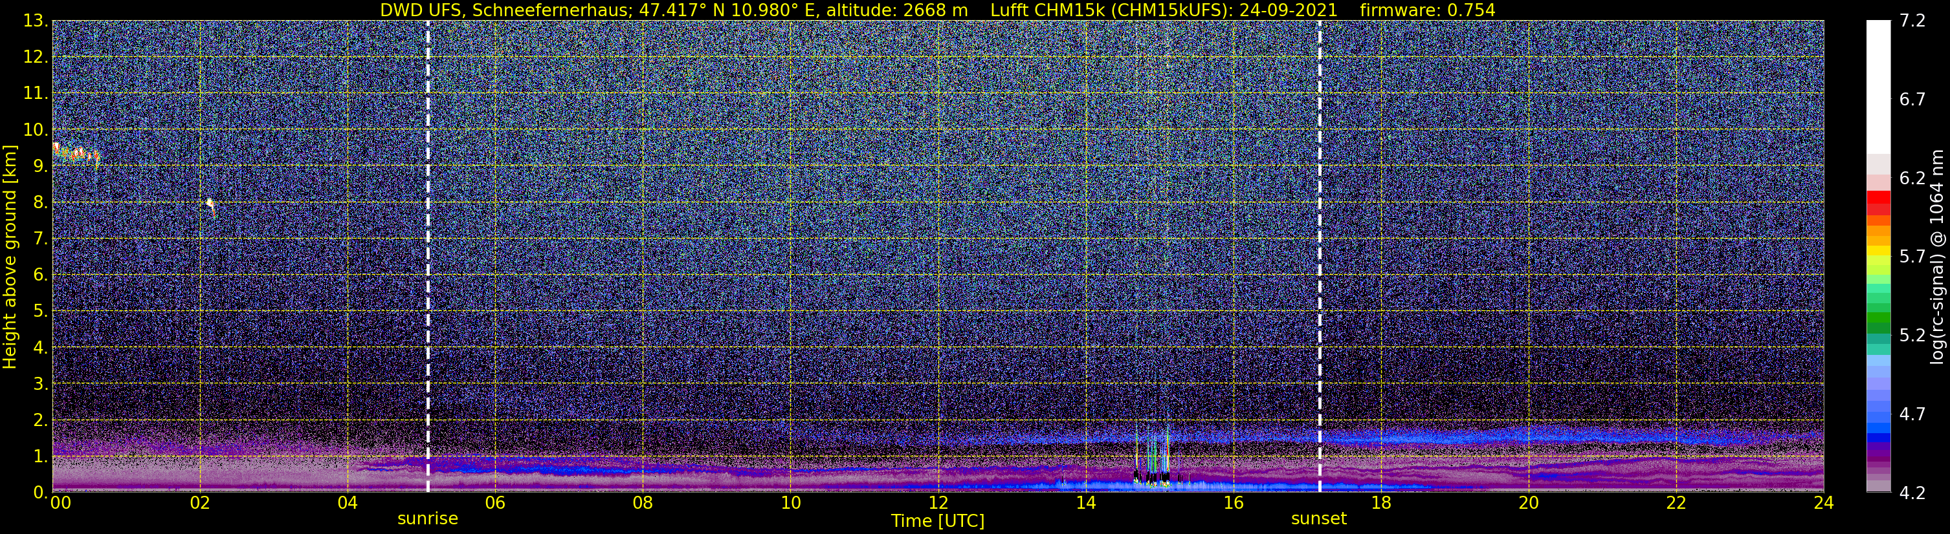
Task: Click the Time [UTC] axis title
Action: coord(938,520)
